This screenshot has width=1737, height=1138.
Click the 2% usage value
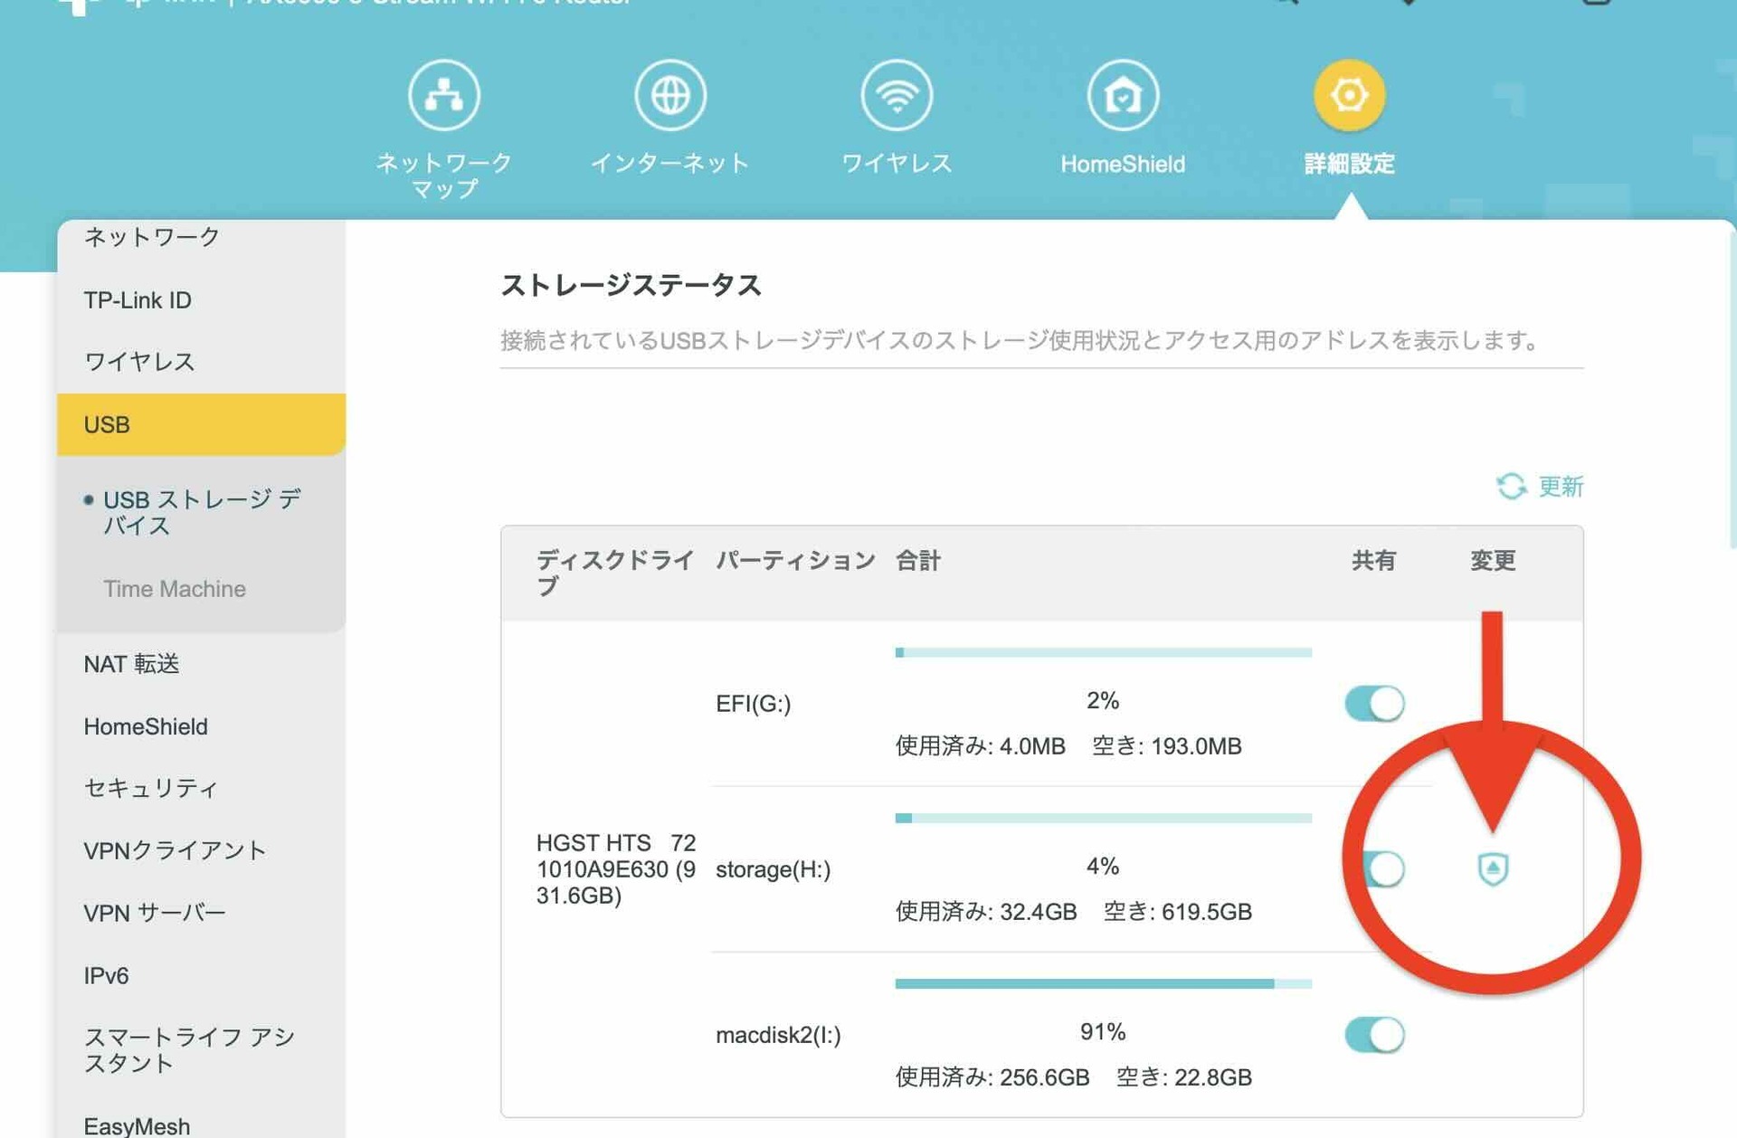(1103, 700)
